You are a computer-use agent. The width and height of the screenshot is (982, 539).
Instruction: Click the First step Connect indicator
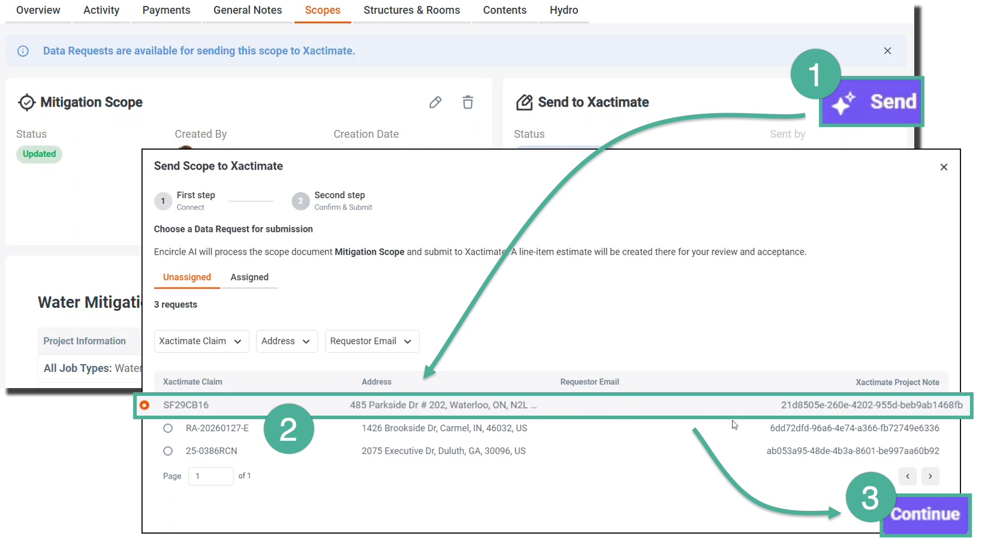click(185, 201)
